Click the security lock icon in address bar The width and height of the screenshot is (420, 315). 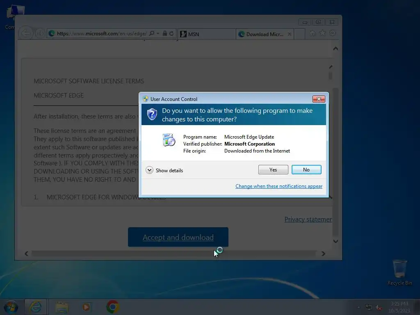coord(165,34)
